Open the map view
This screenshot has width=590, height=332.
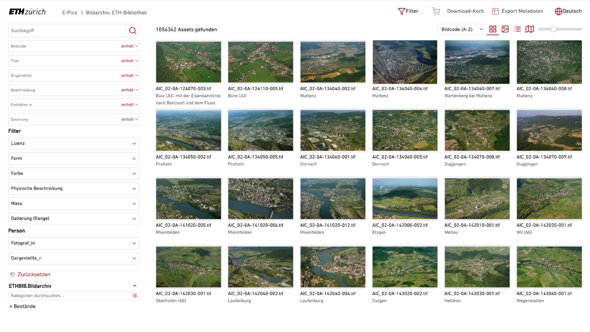530,29
